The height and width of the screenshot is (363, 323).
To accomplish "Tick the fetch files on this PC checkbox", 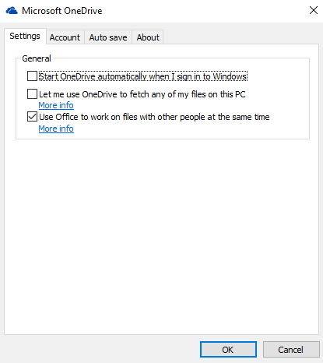I will [32, 93].
